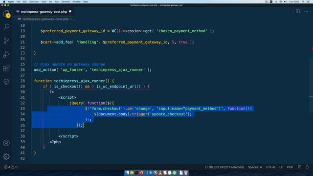Screen dimensions: 313x176
Task: Open Control Center in menu bar
Action: pyautogui.click(x=308, y=1)
